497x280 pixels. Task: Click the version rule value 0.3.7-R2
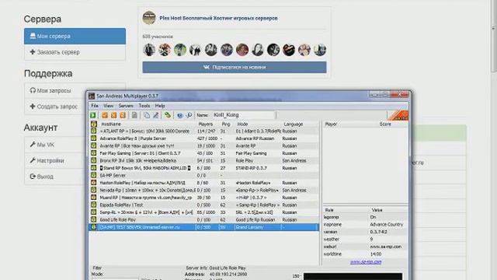point(378,232)
